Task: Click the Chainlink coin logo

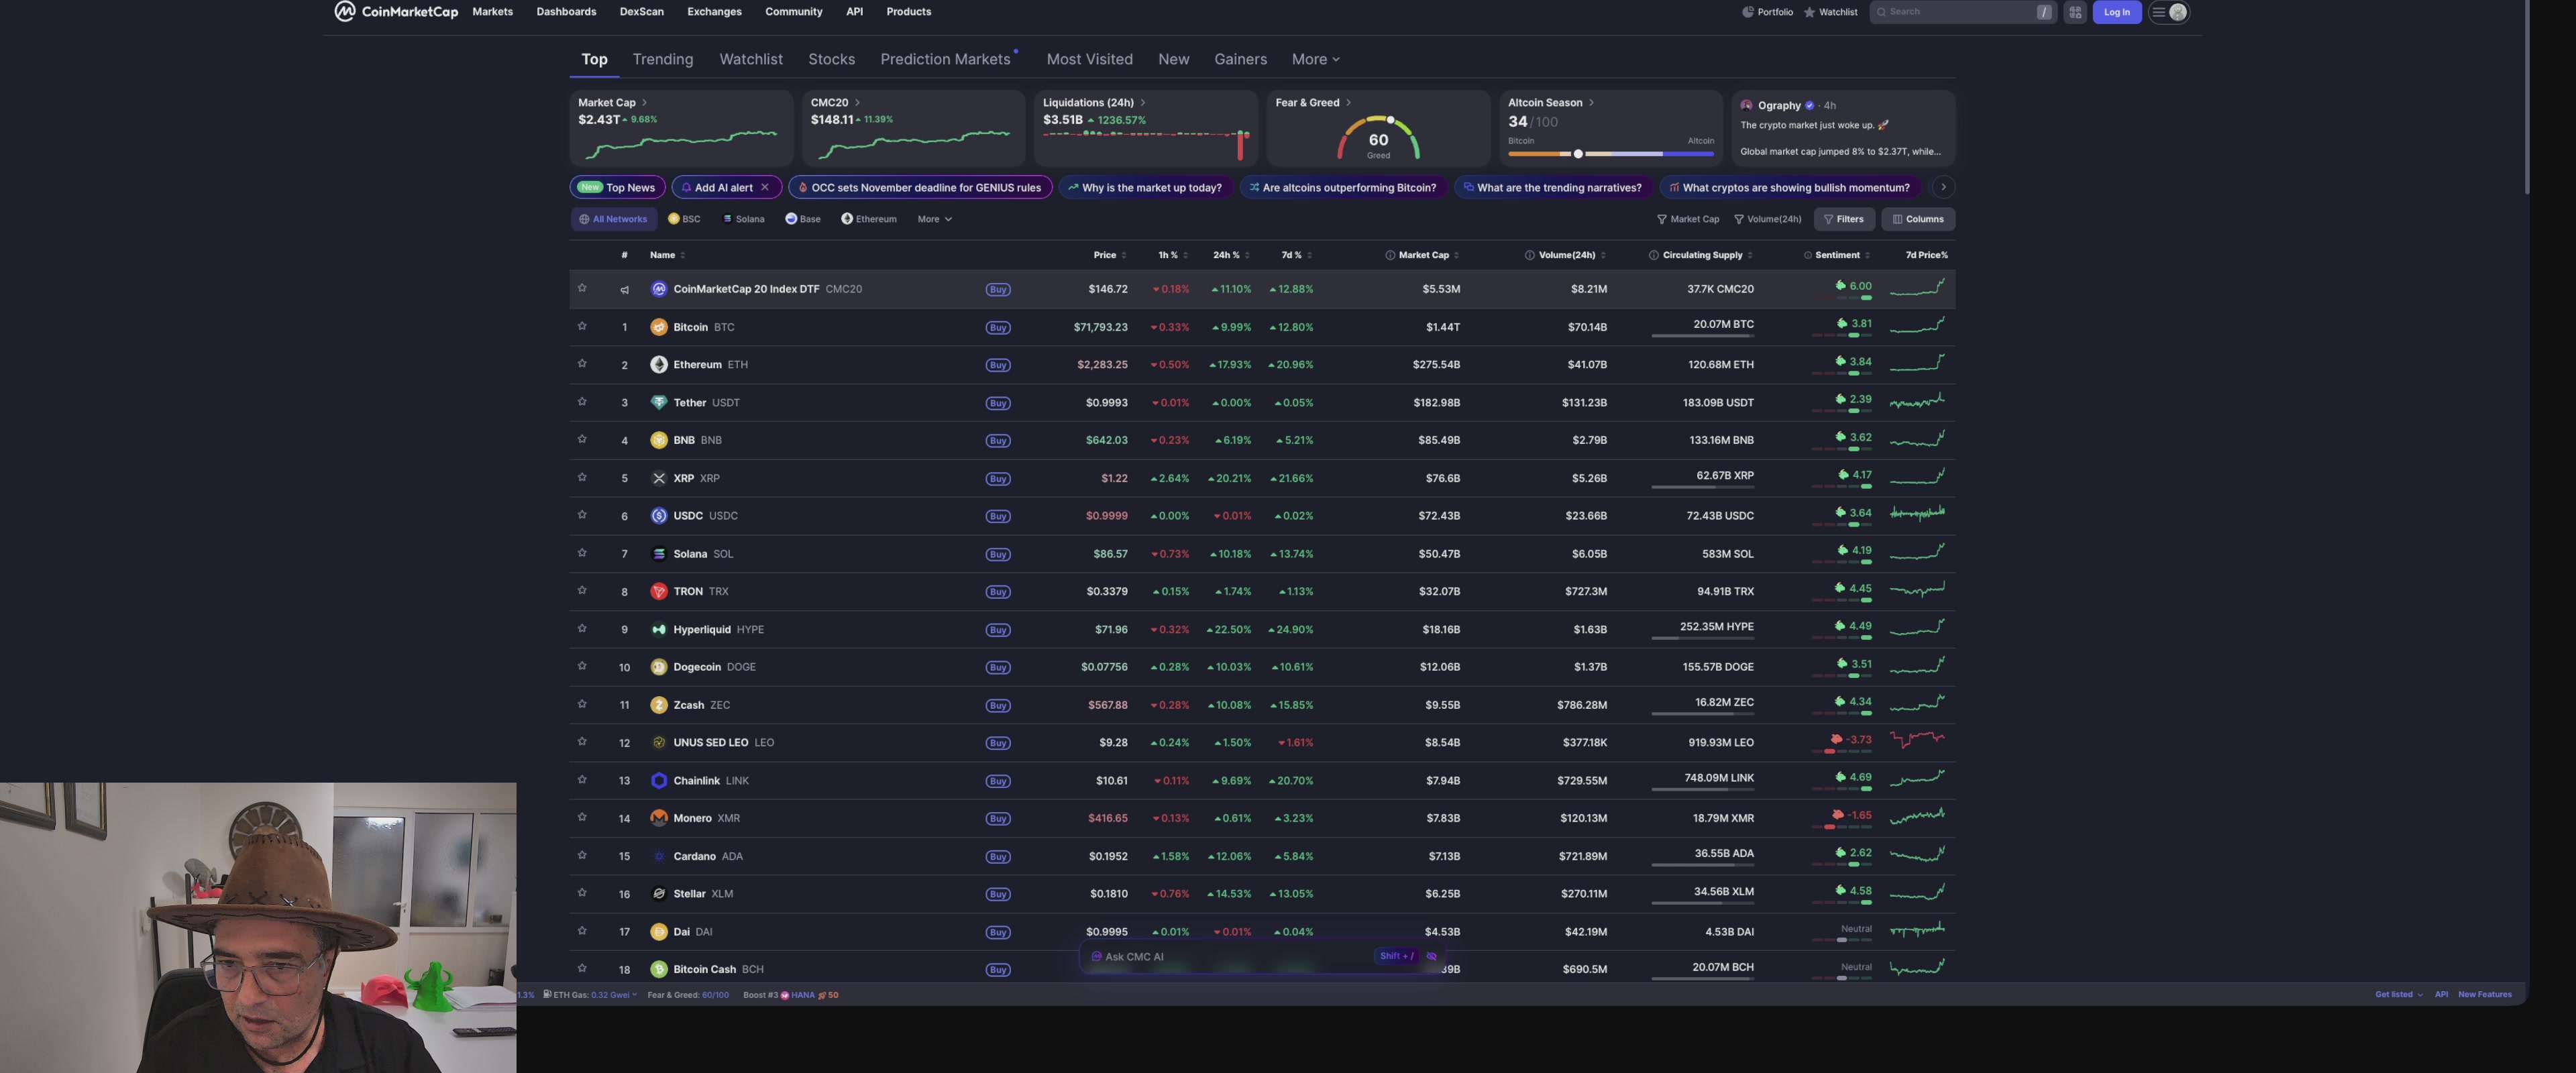Action: (x=658, y=781)
